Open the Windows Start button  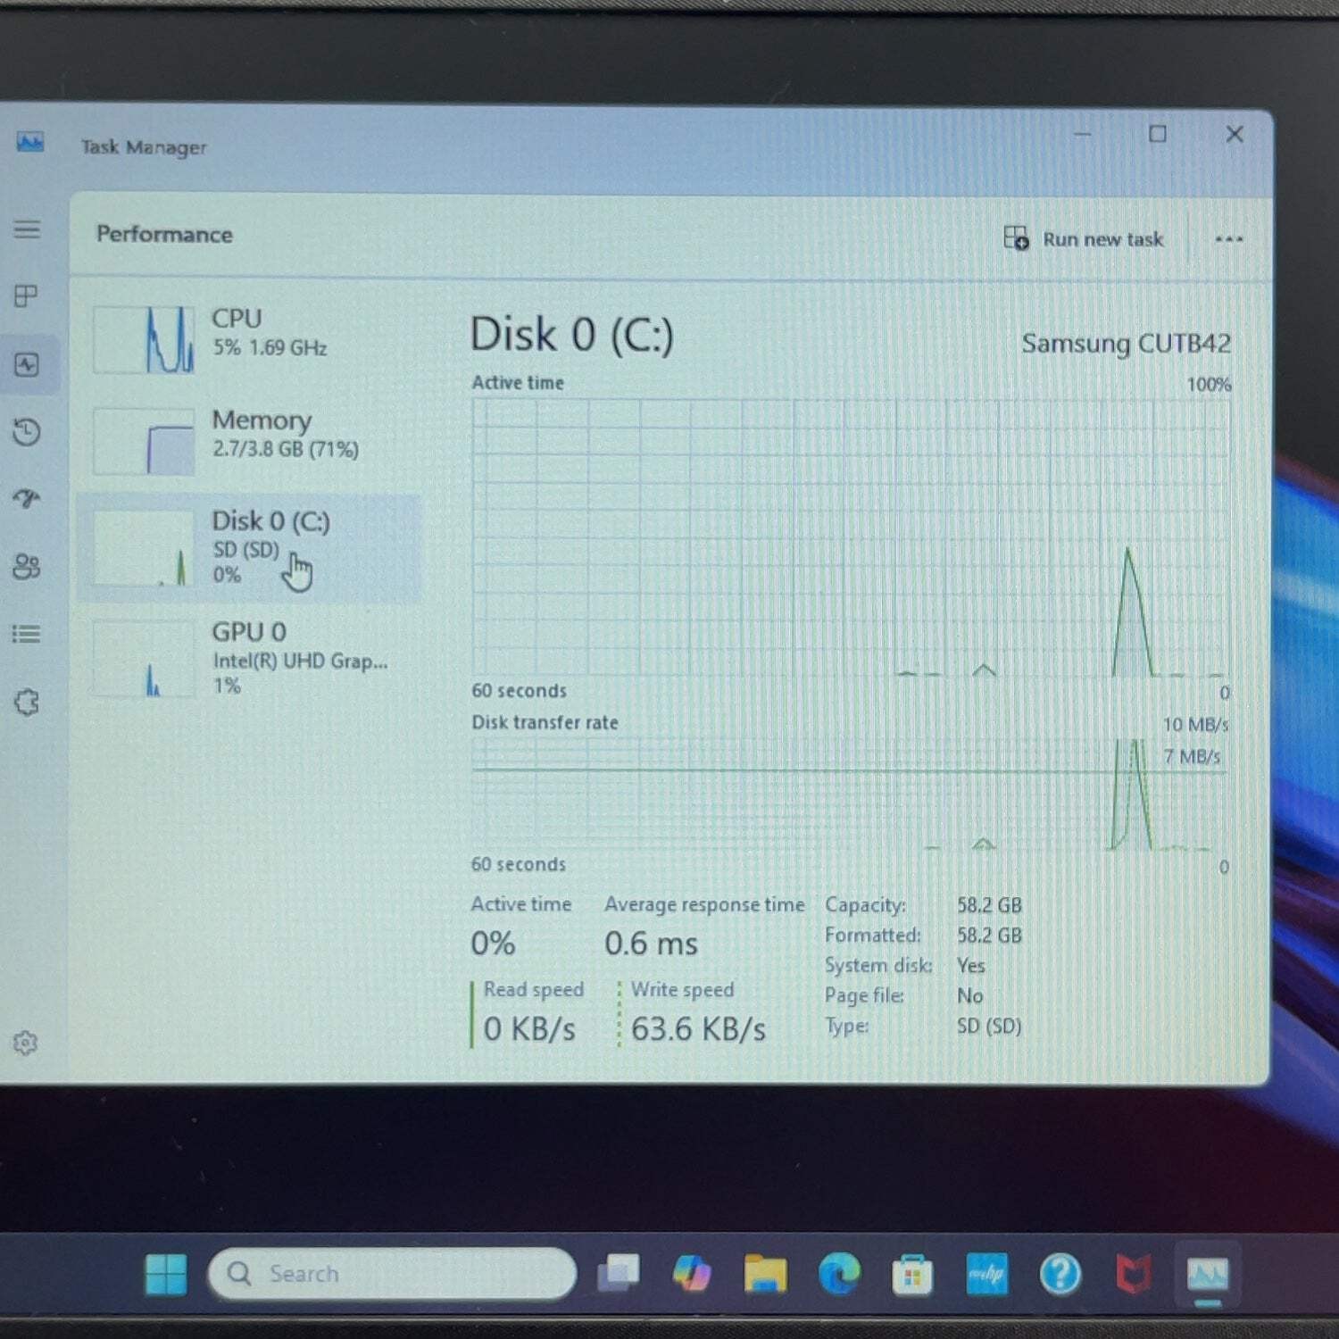[x=166, y=1274]
